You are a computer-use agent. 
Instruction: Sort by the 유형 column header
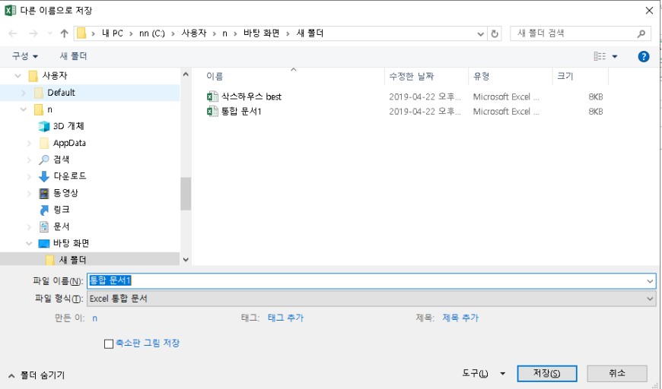481,76
